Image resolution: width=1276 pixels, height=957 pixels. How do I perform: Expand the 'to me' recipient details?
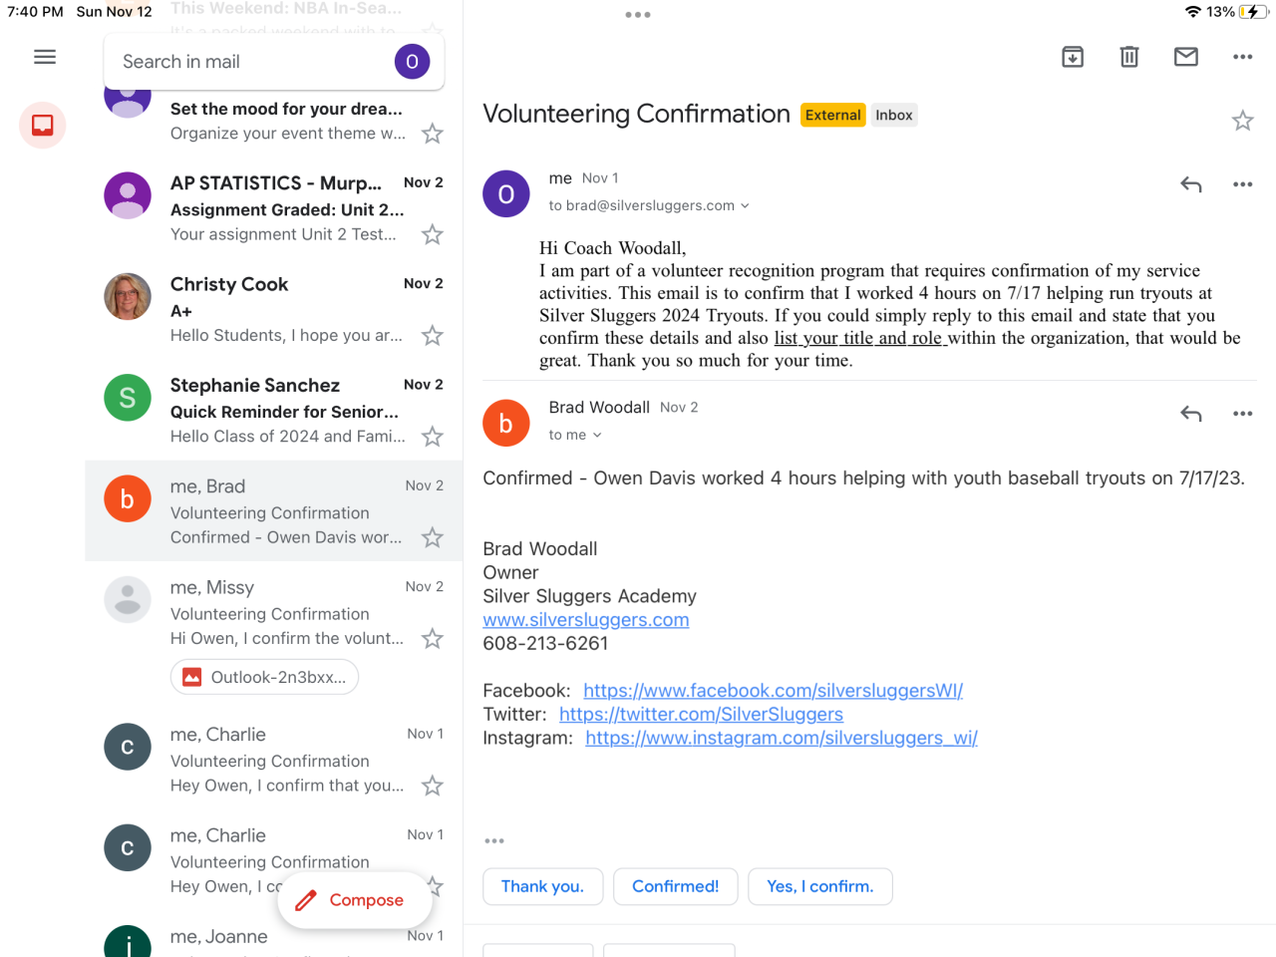point(597,436)
